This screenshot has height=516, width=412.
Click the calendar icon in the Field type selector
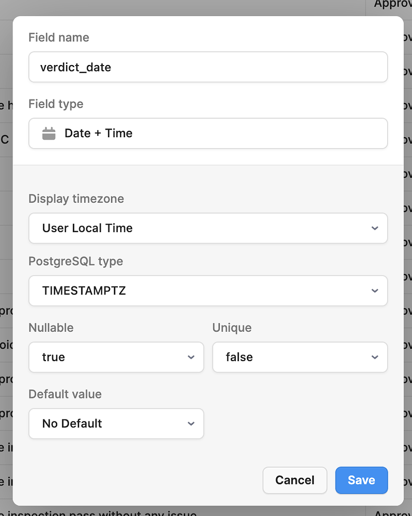[x=49, y=133]
